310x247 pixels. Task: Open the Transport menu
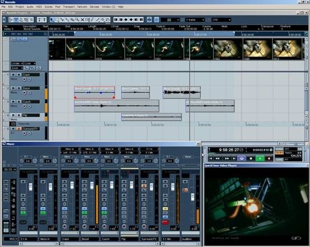(68, 7)
